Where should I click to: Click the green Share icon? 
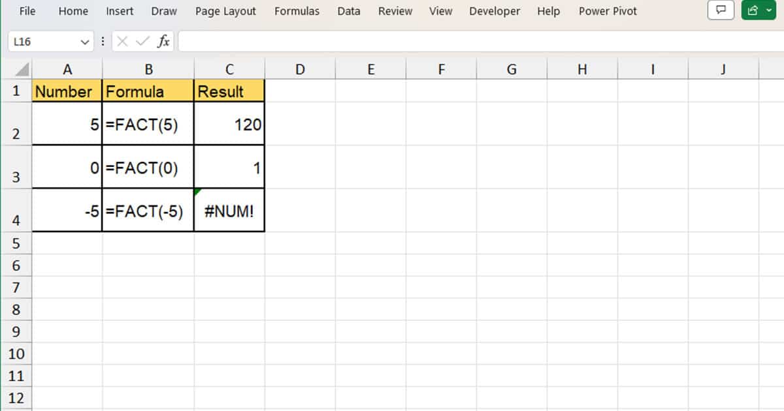(x=753, y=11)
